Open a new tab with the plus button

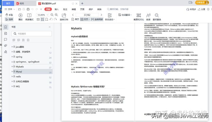82,4
